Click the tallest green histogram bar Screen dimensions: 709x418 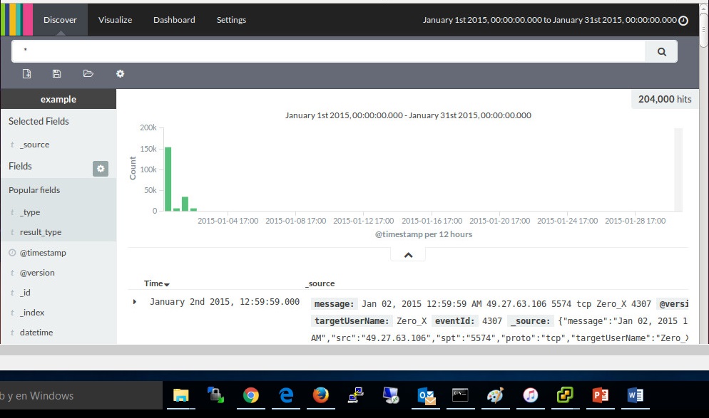168,178
